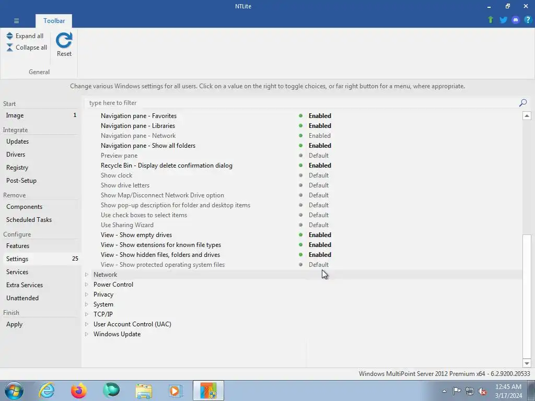Open File Explorer folder taskbar icon
Viewport: 535px width, 401px height.
pyautogui.click(x=144, y=391)
